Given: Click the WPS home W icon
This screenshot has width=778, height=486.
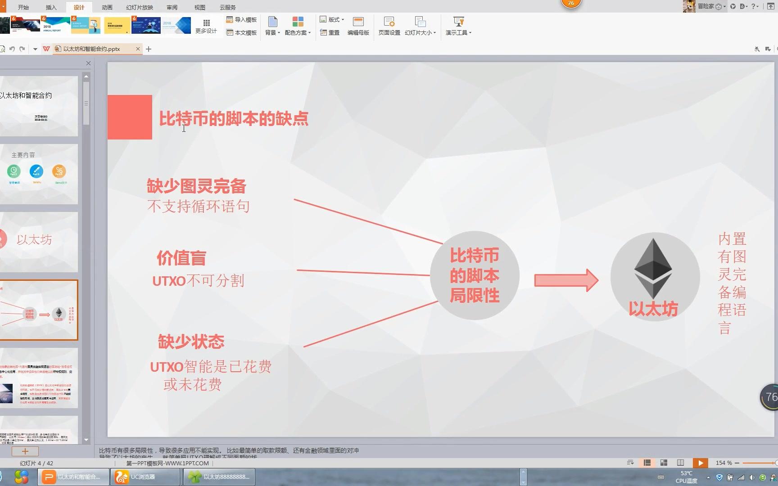Looking at the screenshot, I should click(46, 49).
